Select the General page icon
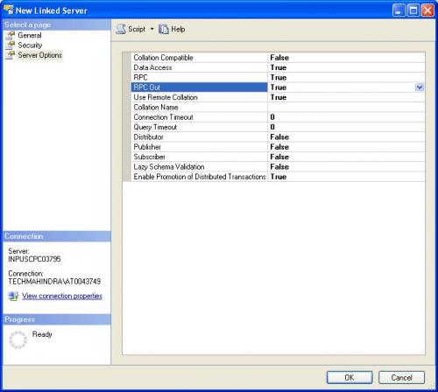The image size is (438, 392). [11, 35]
